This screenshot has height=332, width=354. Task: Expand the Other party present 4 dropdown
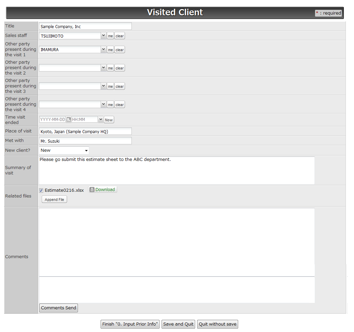click(x=103, y=104)
